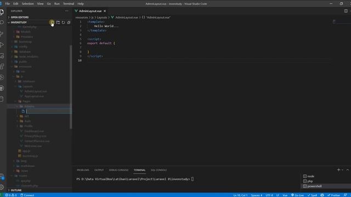Screen dimensions: 351x197
Task: Click Prettier in the status bar
Action: pyautogui.click(x=333, y=195)
